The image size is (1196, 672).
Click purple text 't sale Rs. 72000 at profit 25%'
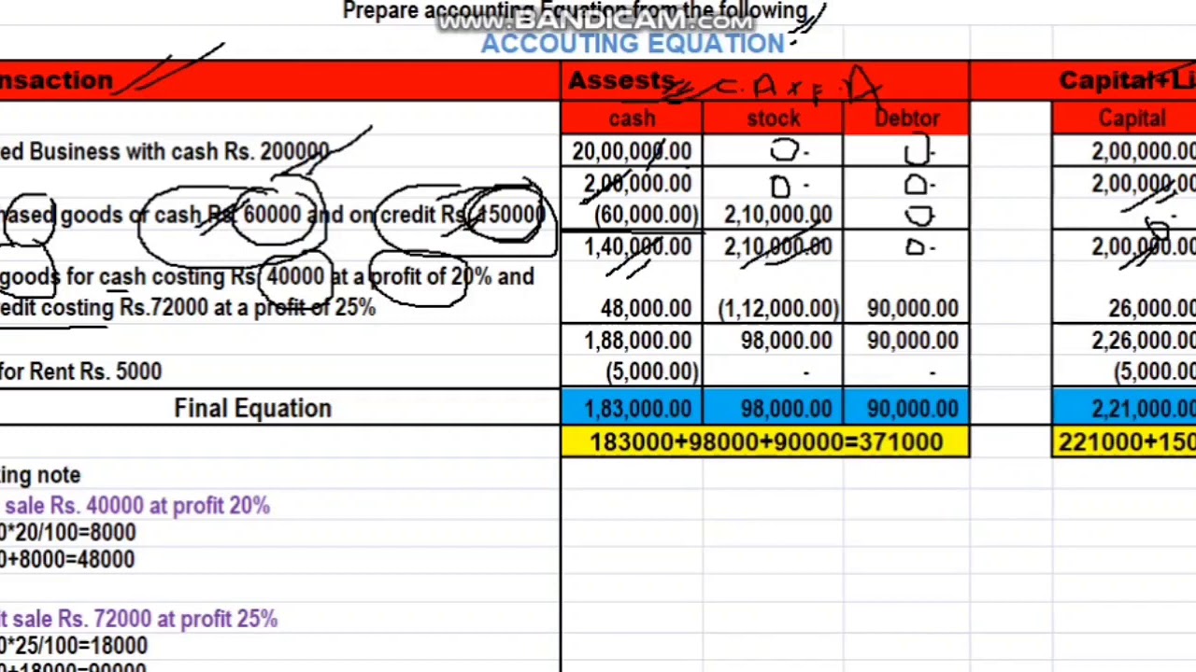coord(138,619)
